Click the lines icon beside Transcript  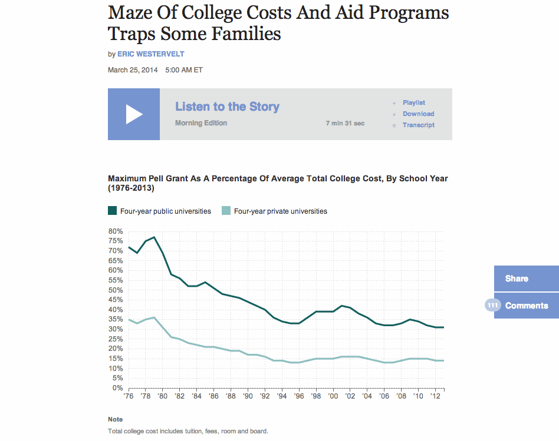[394, 125]
